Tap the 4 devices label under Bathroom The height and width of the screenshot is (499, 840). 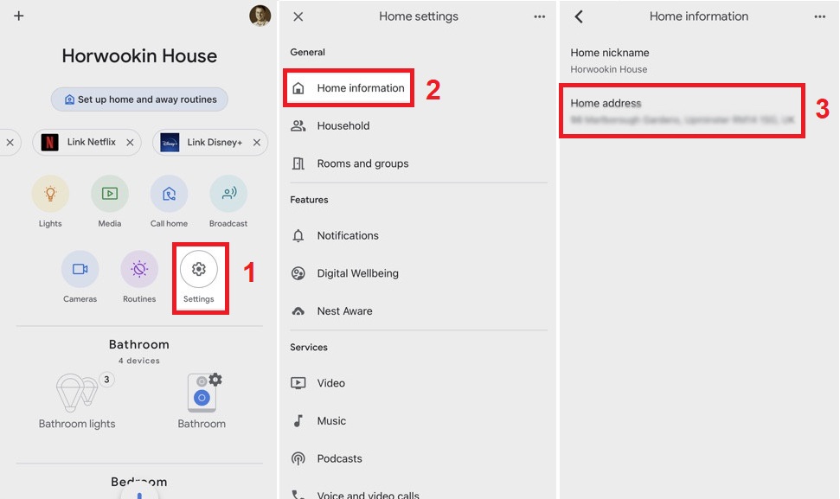coord(139,361)
